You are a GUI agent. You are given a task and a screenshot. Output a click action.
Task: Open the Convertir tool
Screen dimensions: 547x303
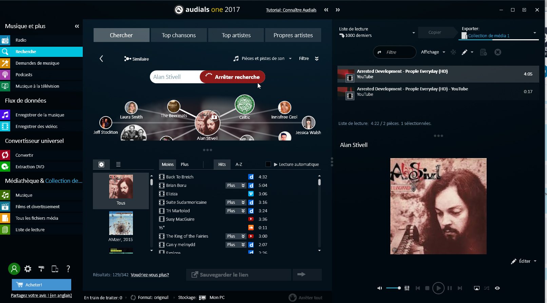tap(41, 155)
